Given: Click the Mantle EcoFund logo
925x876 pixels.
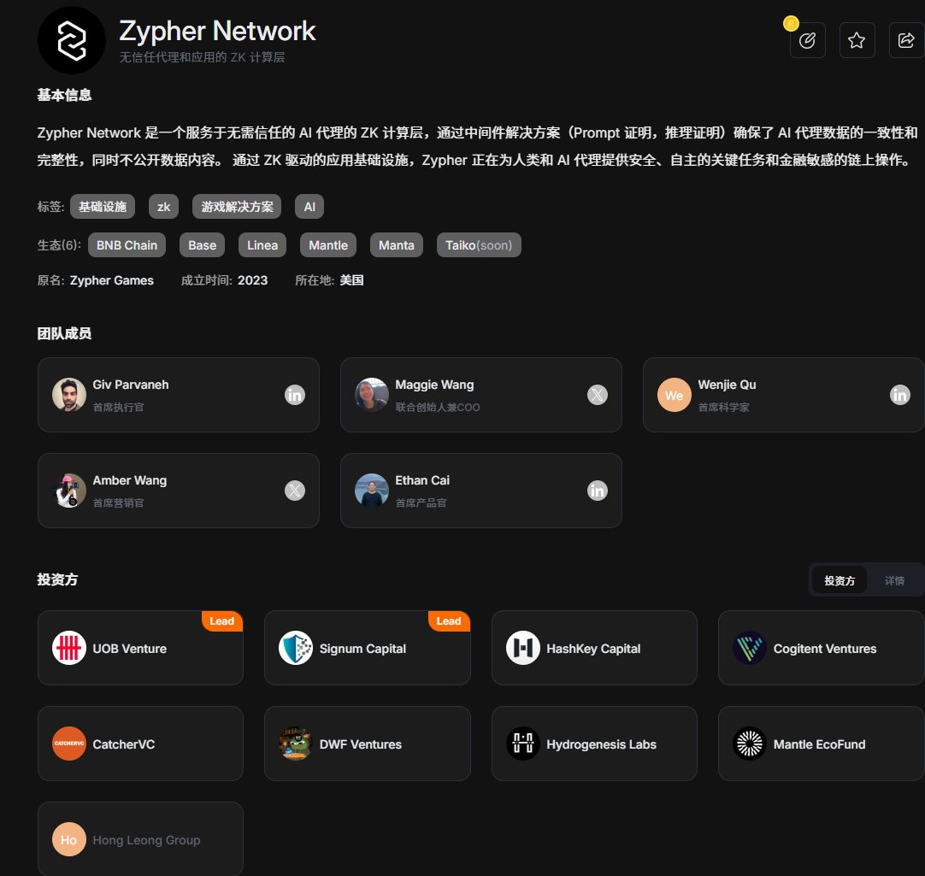Looking at the screenshot, I should tap(749, 744).
